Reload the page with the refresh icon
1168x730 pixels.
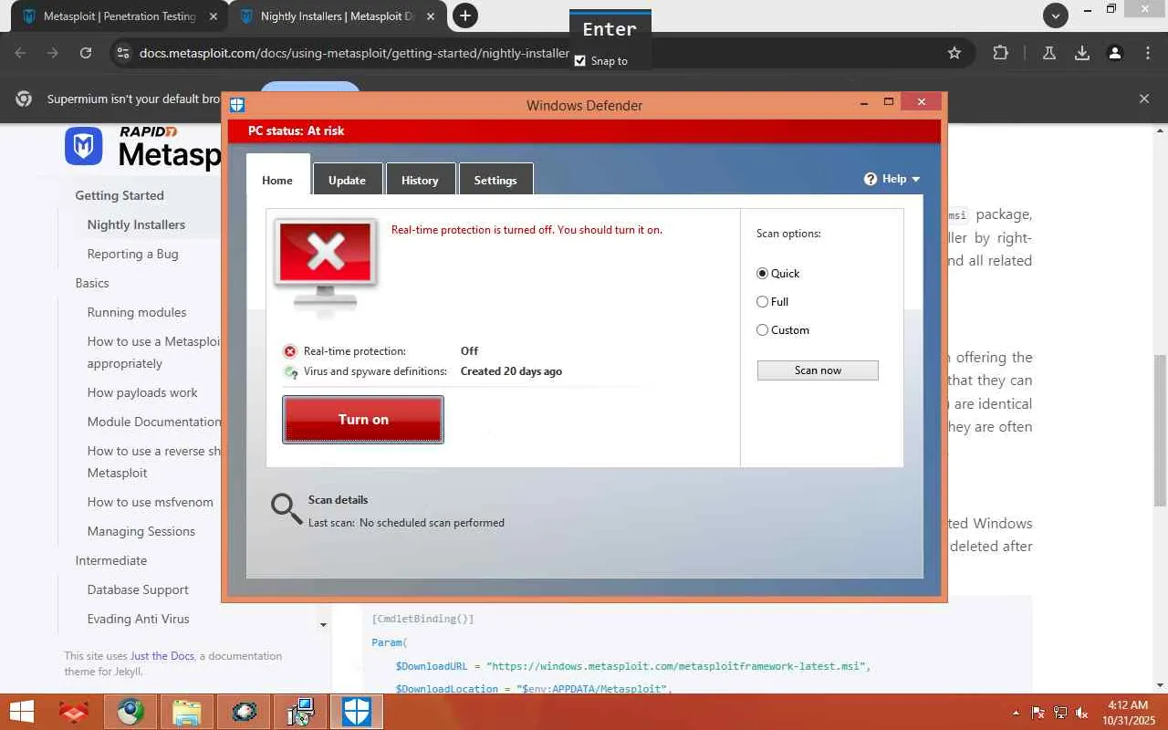[x=86, y=53]
